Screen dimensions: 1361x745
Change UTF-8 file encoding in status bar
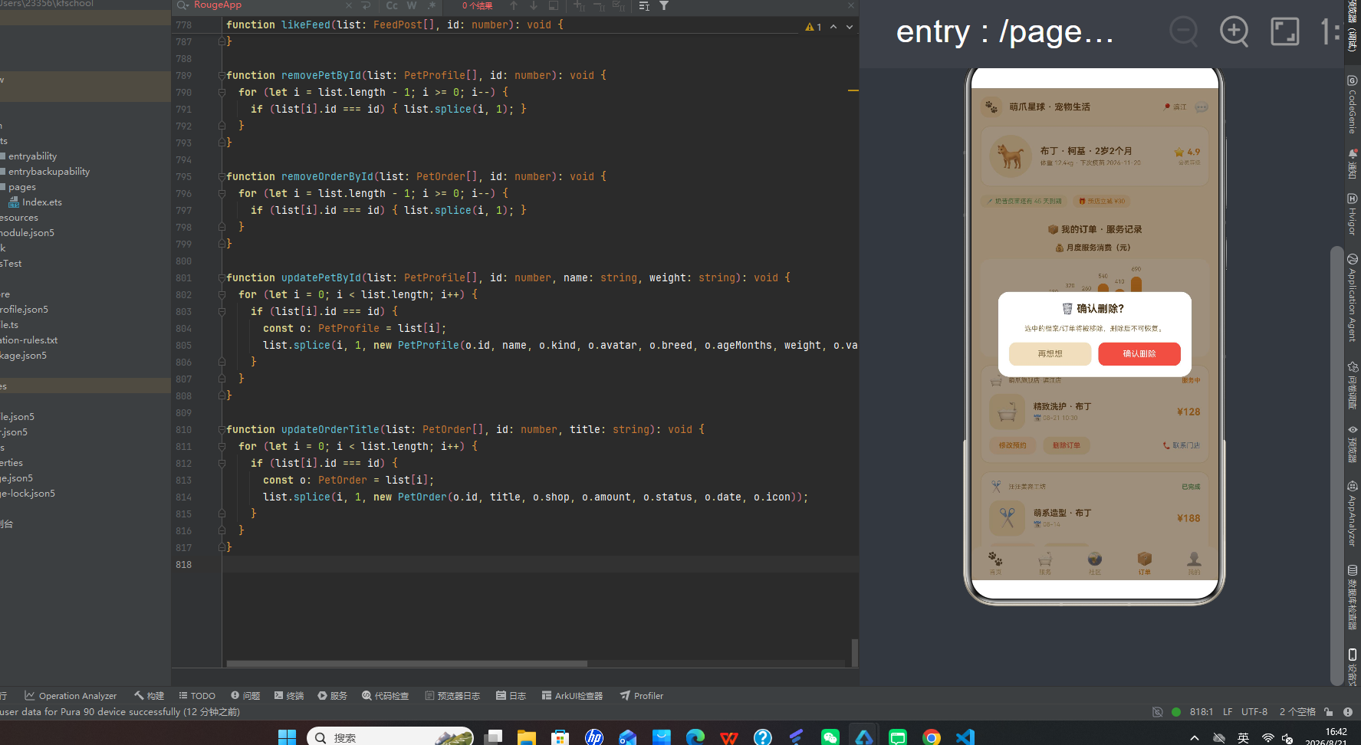(1254, 712)
